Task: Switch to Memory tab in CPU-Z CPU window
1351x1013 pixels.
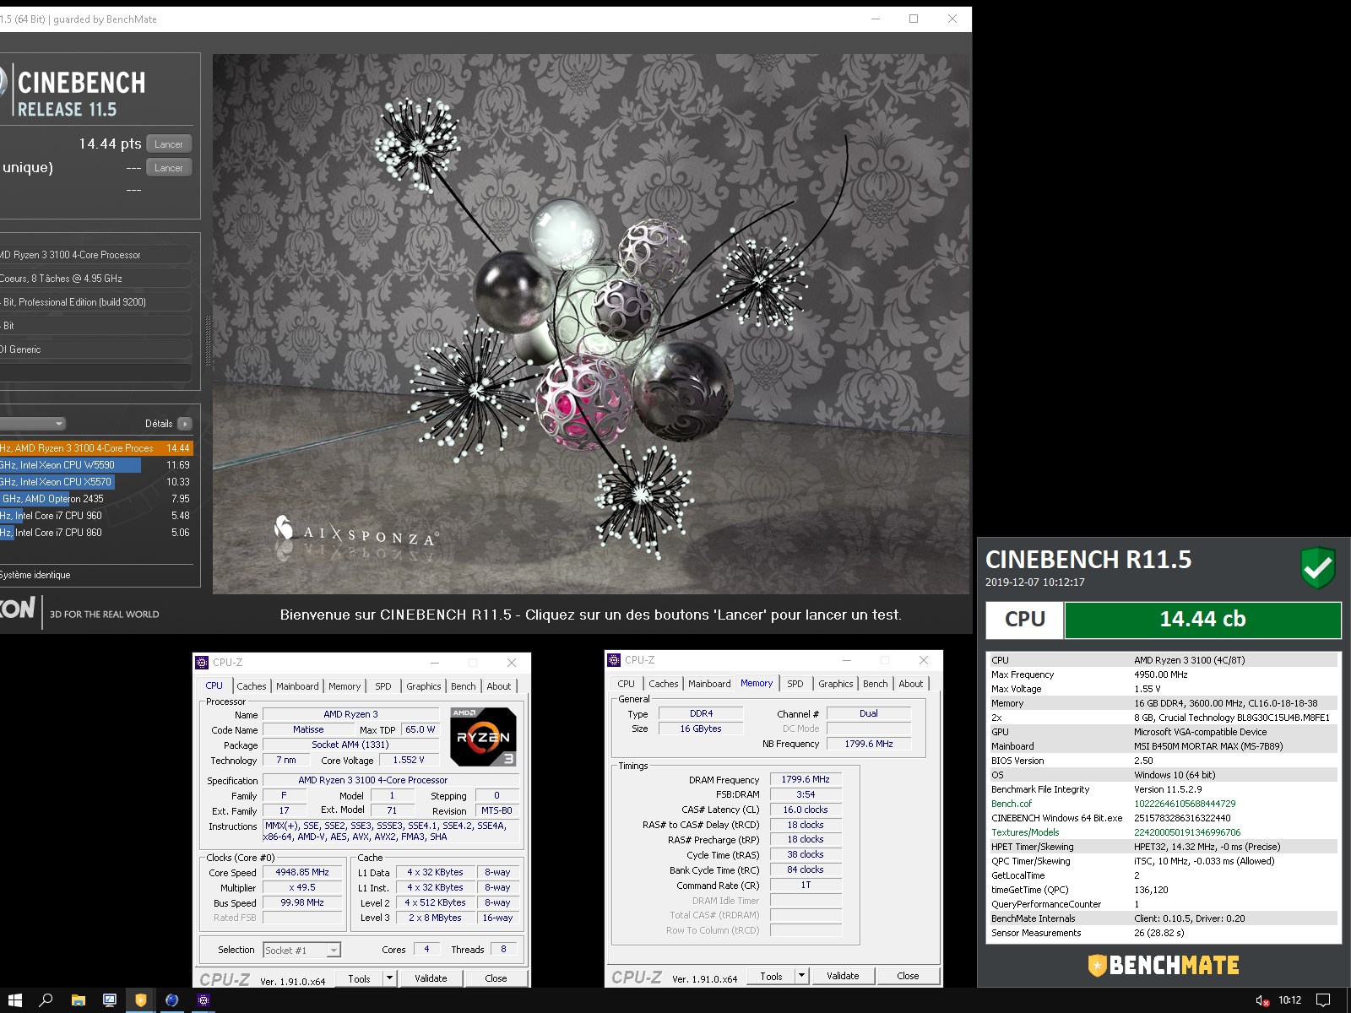Action: tap(345, 686)
